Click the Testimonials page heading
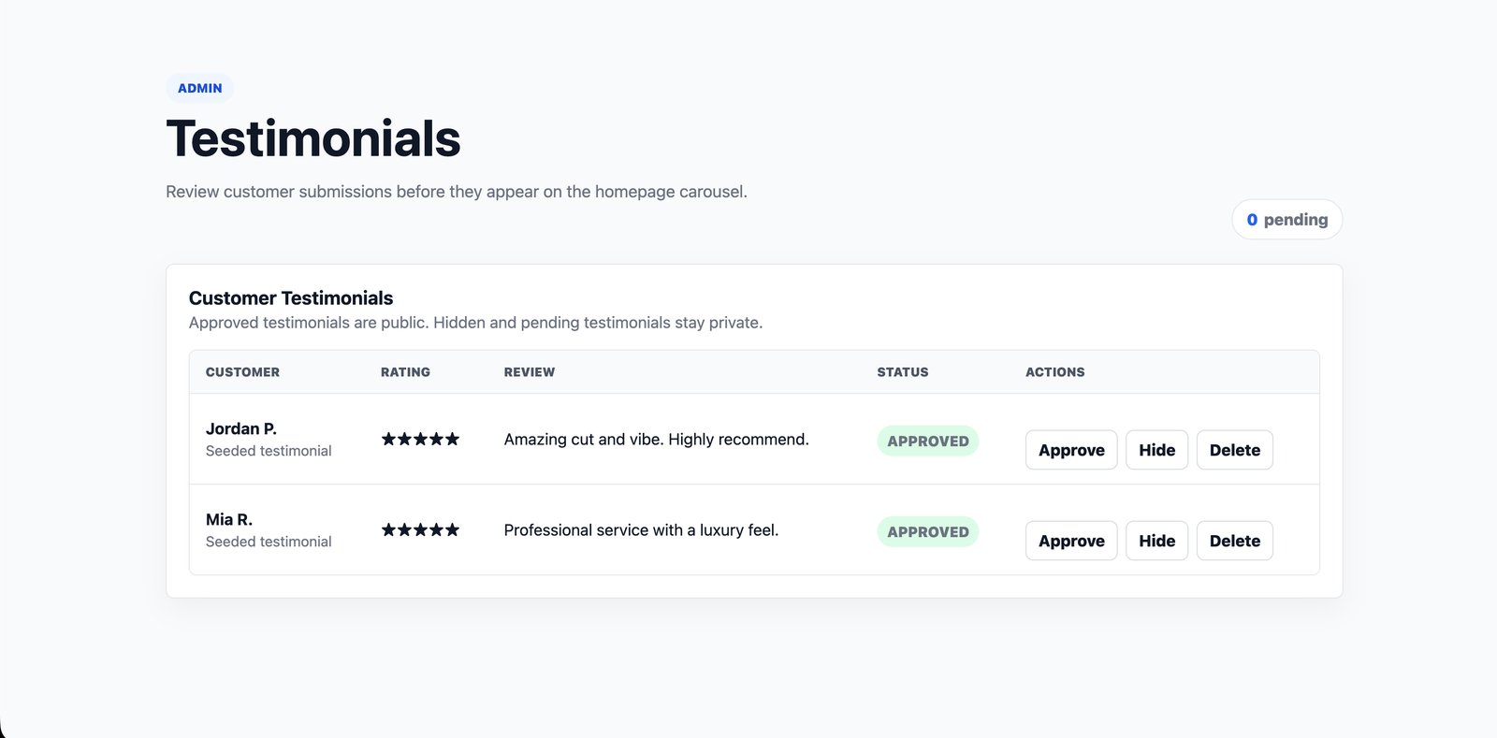The image size is (1497, 738). [313, 138]
